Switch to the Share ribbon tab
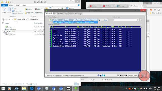 (18, 5)
